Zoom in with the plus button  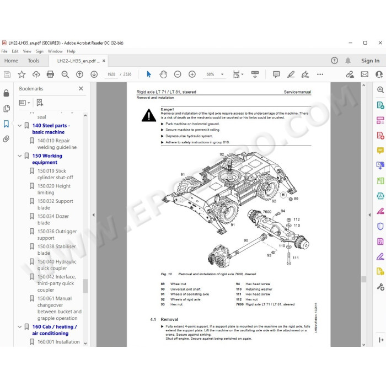pos(192,74)
